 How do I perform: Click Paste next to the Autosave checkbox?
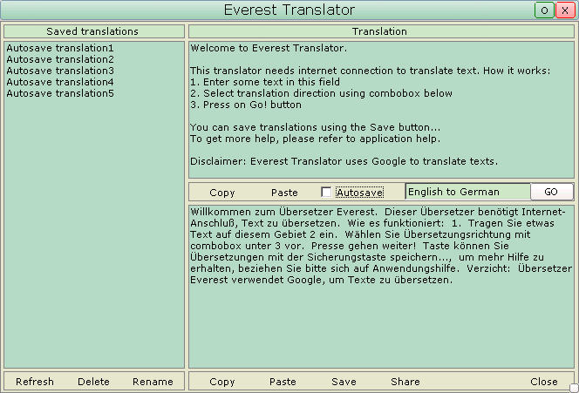tap(284, 193)
